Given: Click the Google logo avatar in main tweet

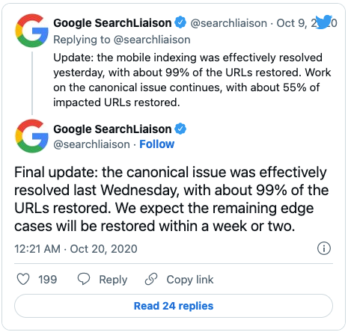Looking at the screenshot, I should [x=31, y=136].
